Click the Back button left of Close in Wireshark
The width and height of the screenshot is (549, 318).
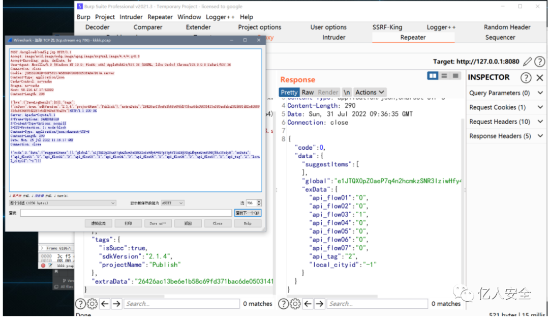[x=188, y=223]
